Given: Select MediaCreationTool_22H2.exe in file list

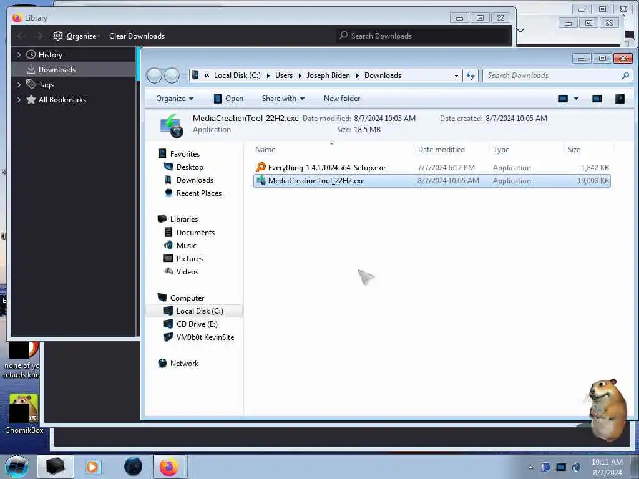Looking at the screenshot, I should [432, 181].
